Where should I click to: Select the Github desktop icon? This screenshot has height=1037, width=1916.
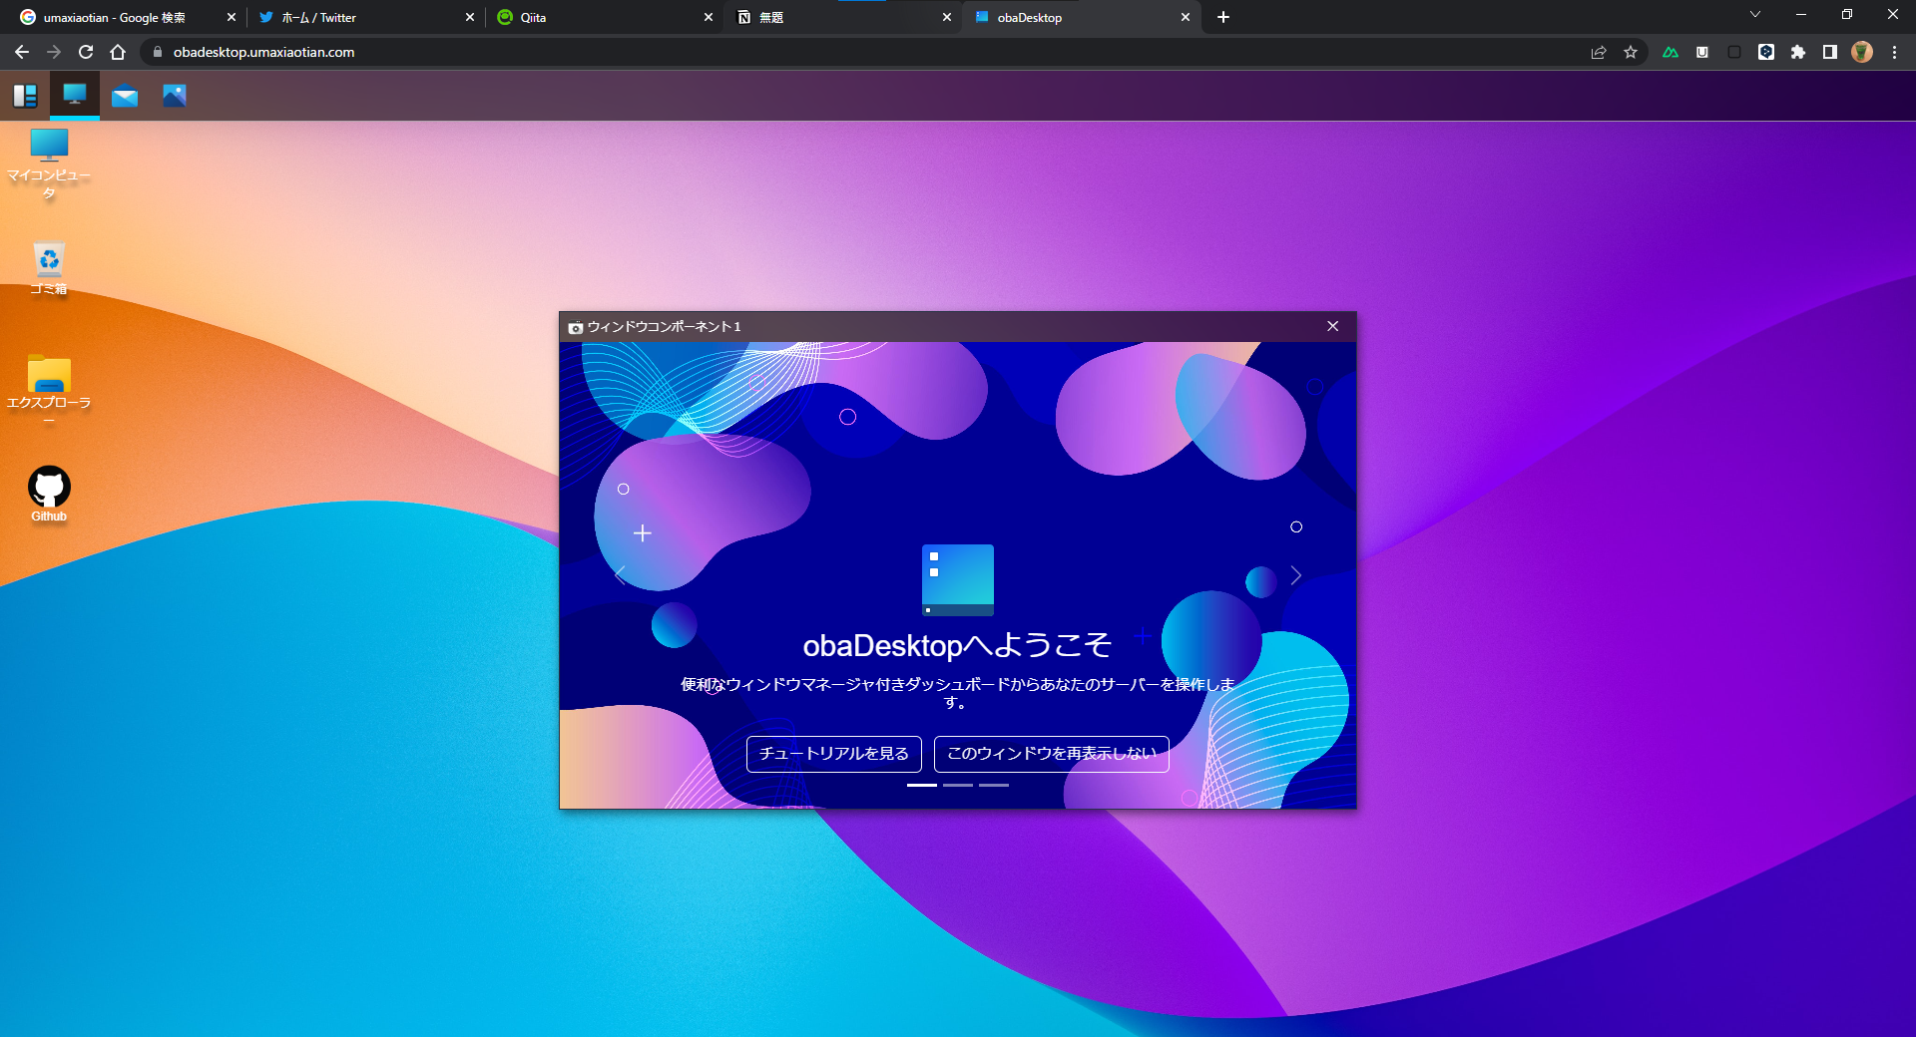(49, 495)
